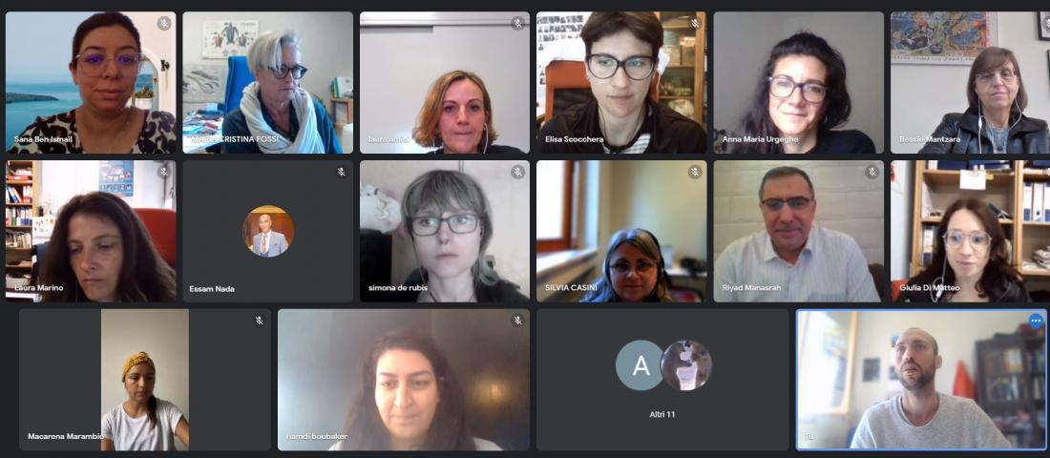Select the Bessie Mantzara video tile

pyautogui.click(x=971, y=83)
